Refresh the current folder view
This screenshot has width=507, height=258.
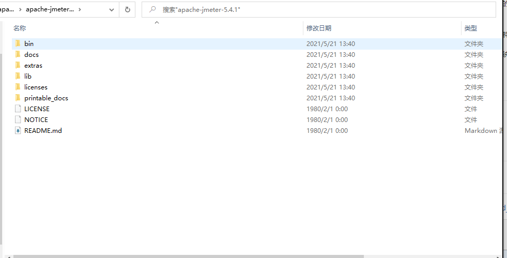tap(128, 10)
